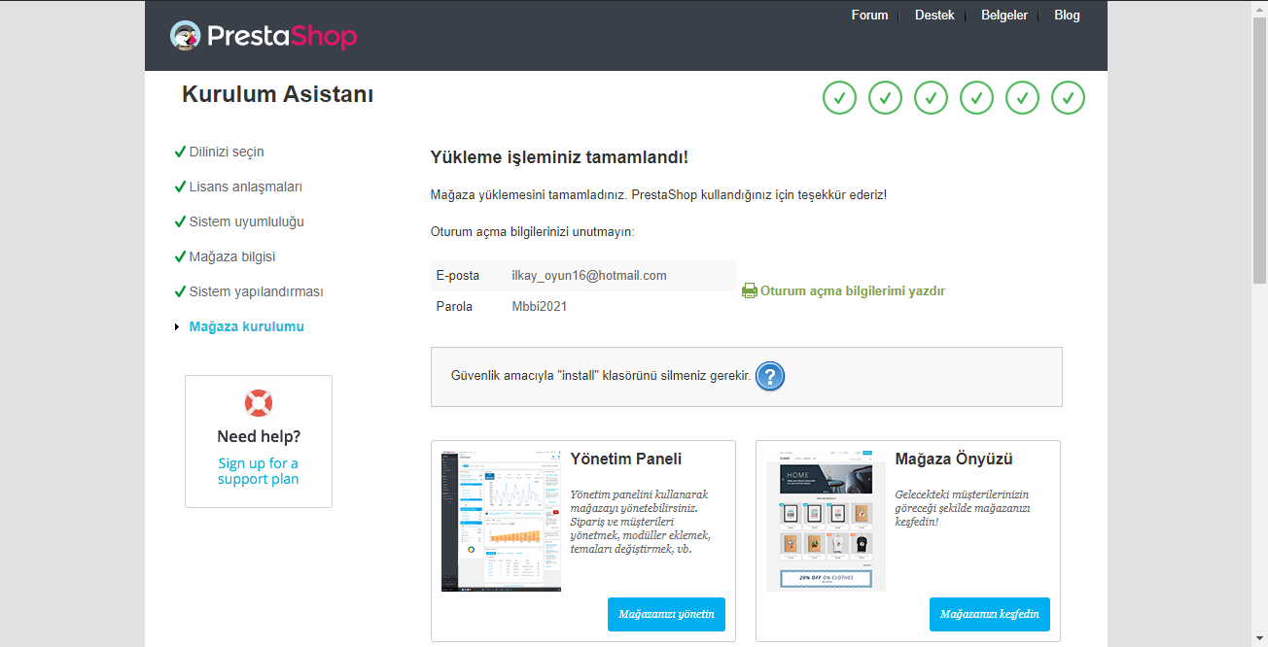Click the install folder security notice text
This screenshot has height=647, width=1268.
[x=601, y=376]
